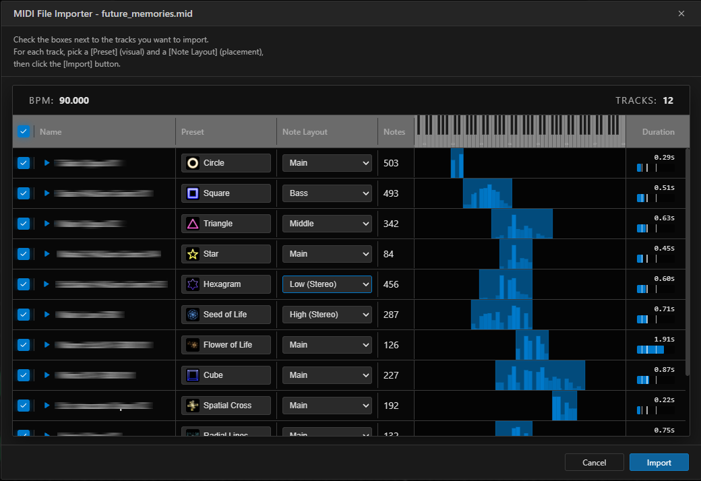Uncheck the Hexagram track checkbox
Image resolution: width=701 pixels, height=481 pixels.
(x=23, y=284)
